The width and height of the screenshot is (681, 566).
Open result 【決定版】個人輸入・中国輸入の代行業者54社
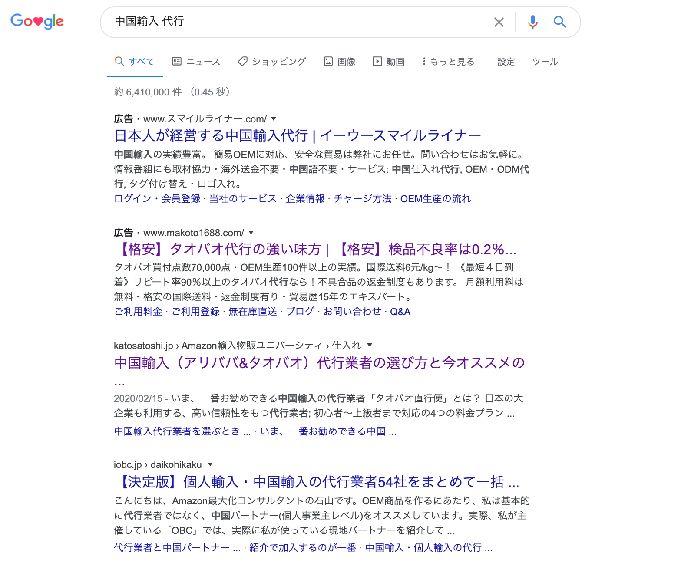(317, 482)
